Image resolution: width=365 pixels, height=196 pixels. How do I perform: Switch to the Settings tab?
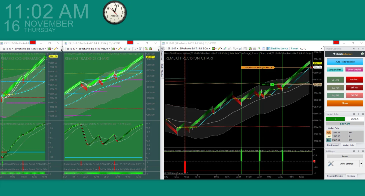pos(351,176)
